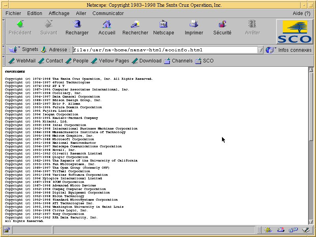This screenshot has width=316, height=237.
Task: Click the 4Front Technologies copyright line
Action: (x=47, y=83)
